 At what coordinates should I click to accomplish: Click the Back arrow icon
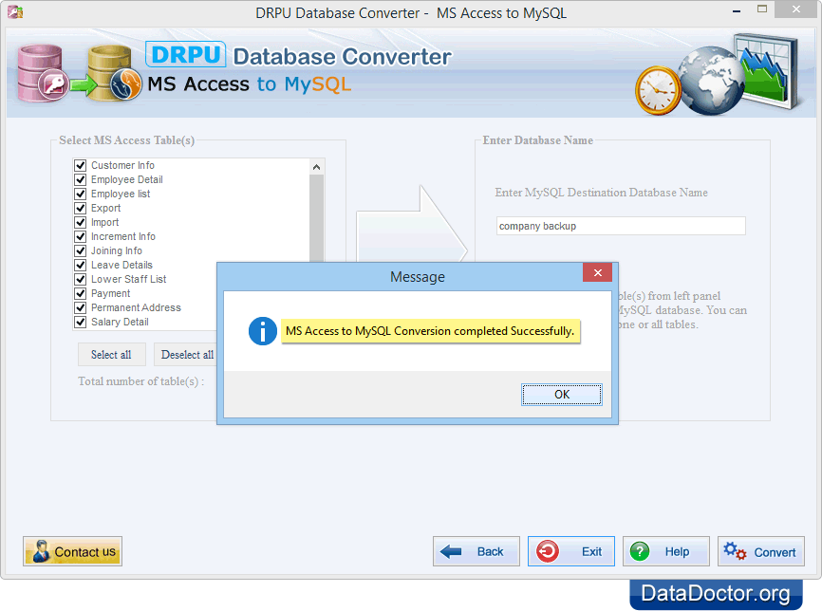[451, 551]
